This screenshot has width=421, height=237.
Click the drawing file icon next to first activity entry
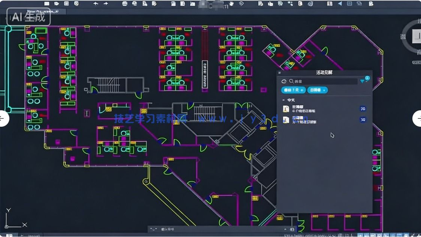click(285, 109)
